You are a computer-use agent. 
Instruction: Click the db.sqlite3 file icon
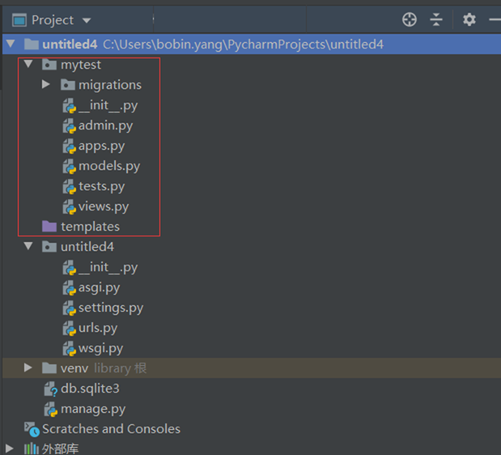pos(49,389)
